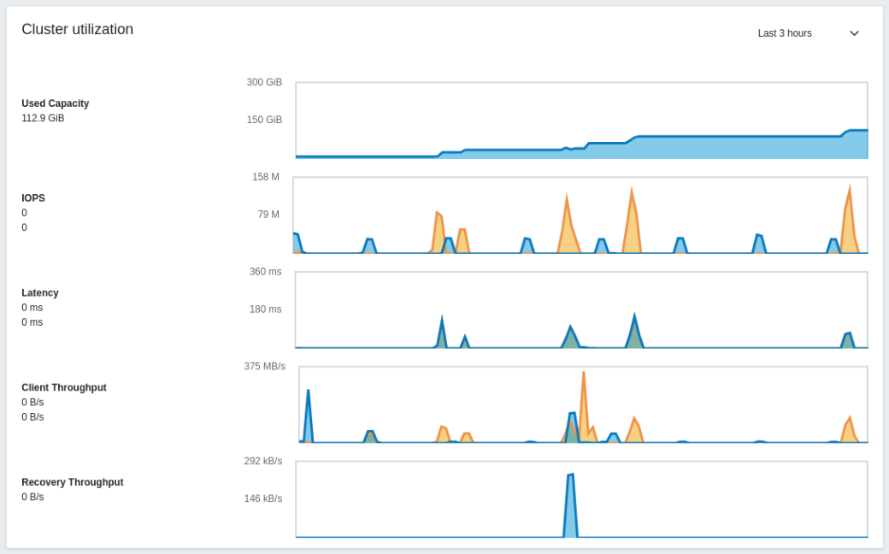Click the Recovery Throughput metric label

(x=72, y=482)
